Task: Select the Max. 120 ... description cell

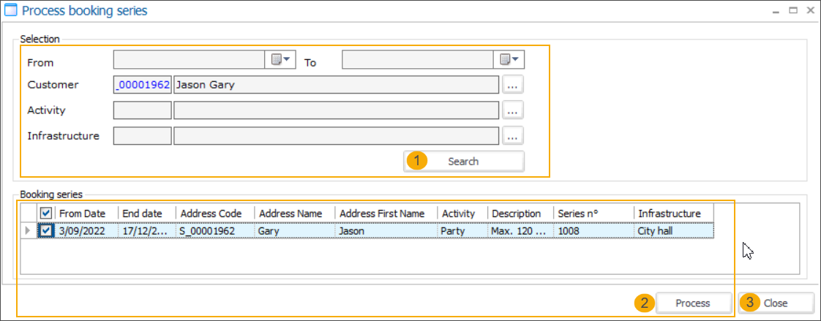Action: (x=521, y=230)
